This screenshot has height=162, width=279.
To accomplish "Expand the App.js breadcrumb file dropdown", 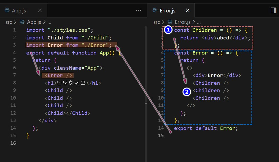I will tap(34, 22).
